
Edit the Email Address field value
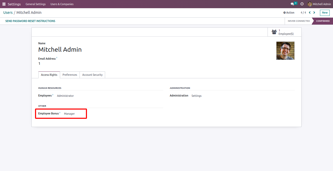tap(39, 63)
